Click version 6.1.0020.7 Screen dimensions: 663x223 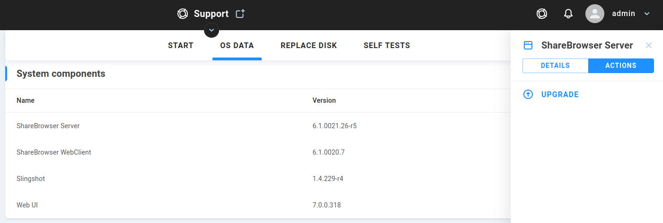[x=328, y=152]
